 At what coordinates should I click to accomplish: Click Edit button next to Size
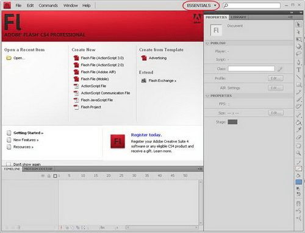click(x=276, y=113)
